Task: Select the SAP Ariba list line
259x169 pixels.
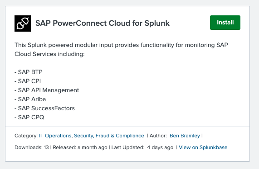Action: pyautogui.click(x=30, y=99)
